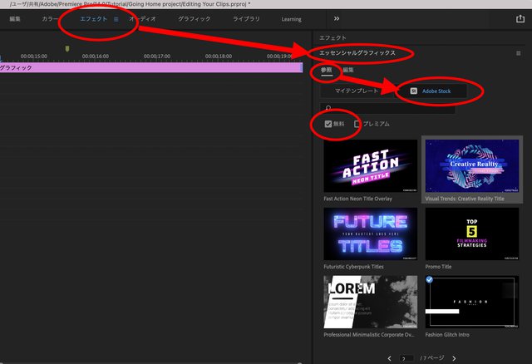Select Visual Trends Creative Reality Title thumbnail

tap(472, 166)
